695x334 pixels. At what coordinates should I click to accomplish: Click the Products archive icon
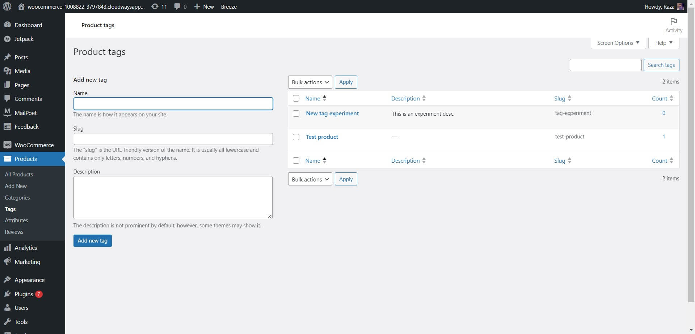[7, 159]
